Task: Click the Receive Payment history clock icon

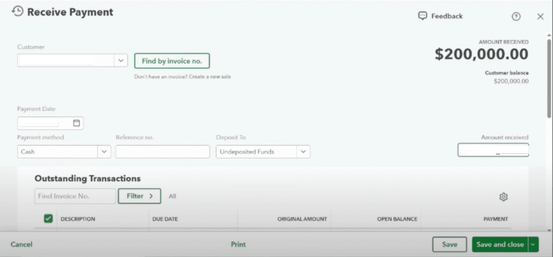Action: click(17, 11)
